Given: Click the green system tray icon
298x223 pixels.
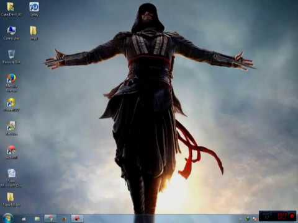Looking at the screenshot, I should click(x=248, y=219).
